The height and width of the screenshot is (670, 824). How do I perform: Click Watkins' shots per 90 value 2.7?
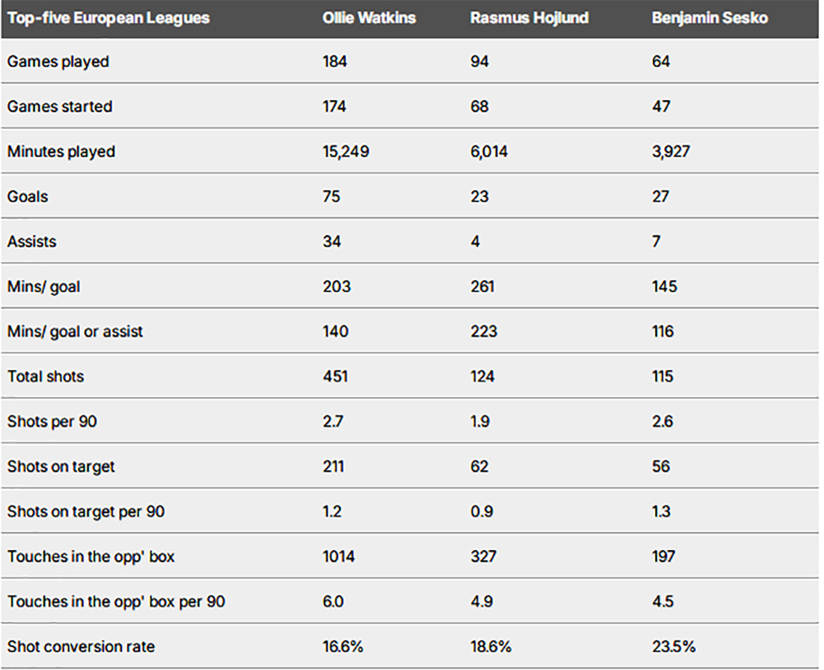[x=334, y=422]
